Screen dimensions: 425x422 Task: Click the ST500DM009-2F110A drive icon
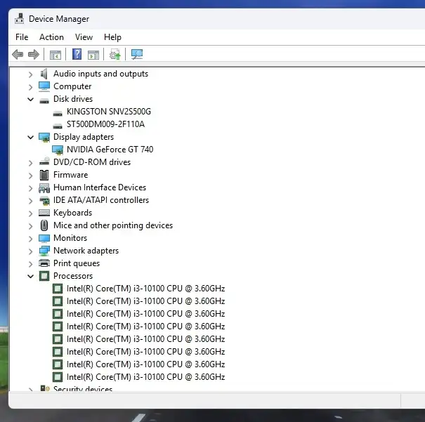(58, 126)
